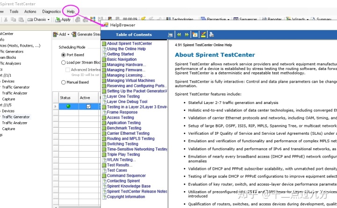Open Access Testing topic
337x208 pixels.
click(120, 118)
